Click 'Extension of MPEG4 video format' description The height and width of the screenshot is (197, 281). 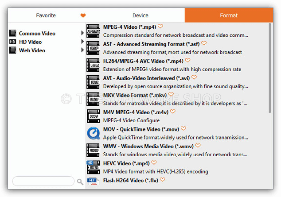[x=172, y=69]
